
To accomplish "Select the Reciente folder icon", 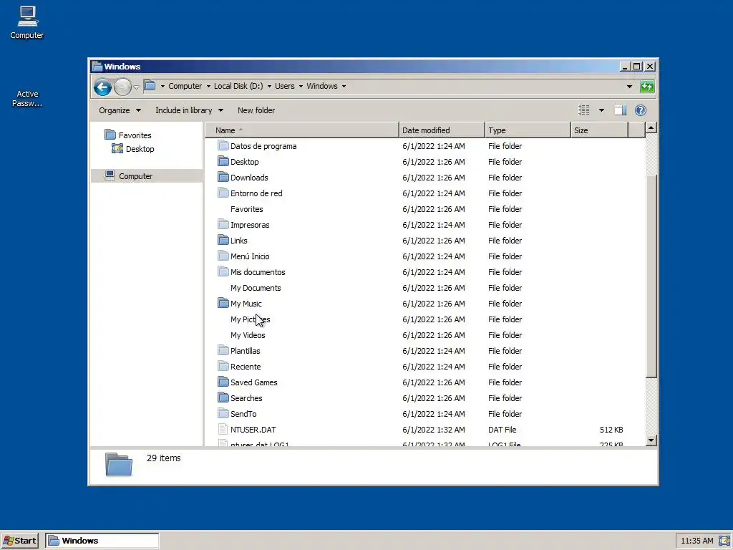I will (223, 366).
